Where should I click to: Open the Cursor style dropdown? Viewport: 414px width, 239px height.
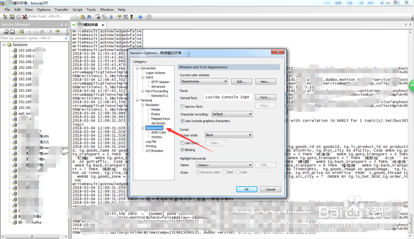[x=229, y=135]
